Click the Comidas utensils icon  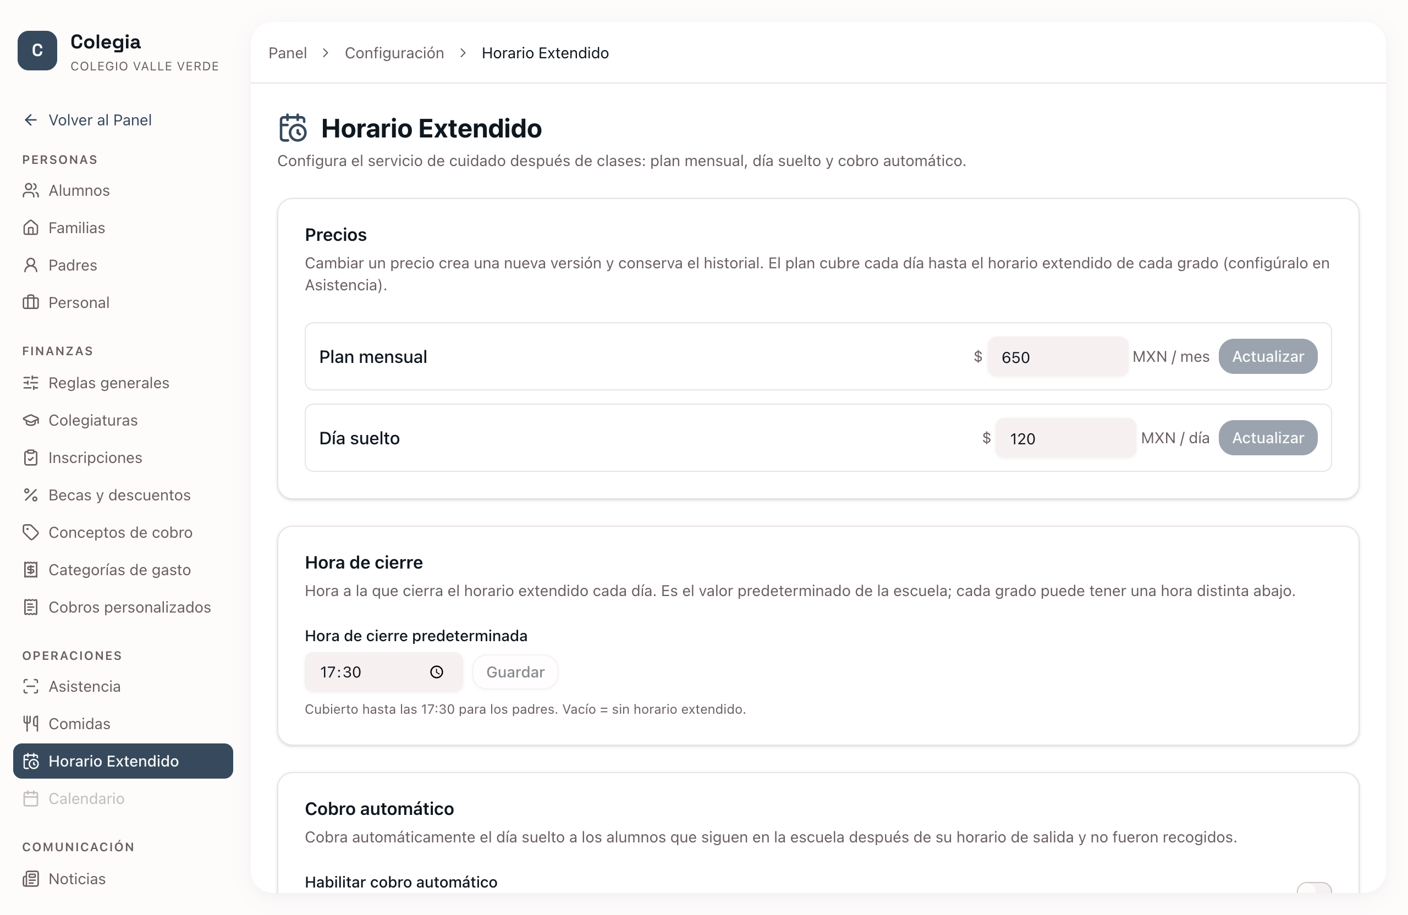point(31,723)
